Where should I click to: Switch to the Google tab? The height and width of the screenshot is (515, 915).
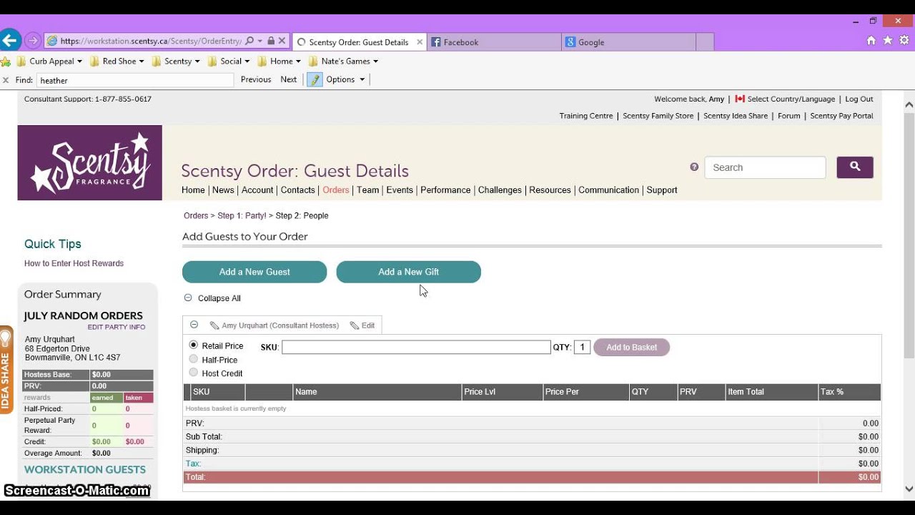628,42
